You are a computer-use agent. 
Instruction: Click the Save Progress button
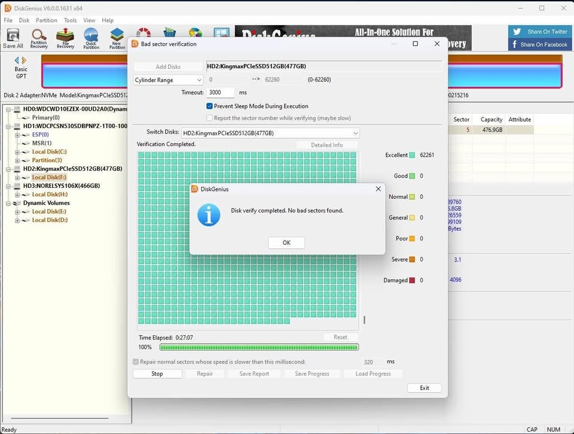[312, 374]
